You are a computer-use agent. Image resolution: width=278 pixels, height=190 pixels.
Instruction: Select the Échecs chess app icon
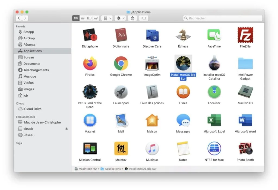(x=183, y=35)
